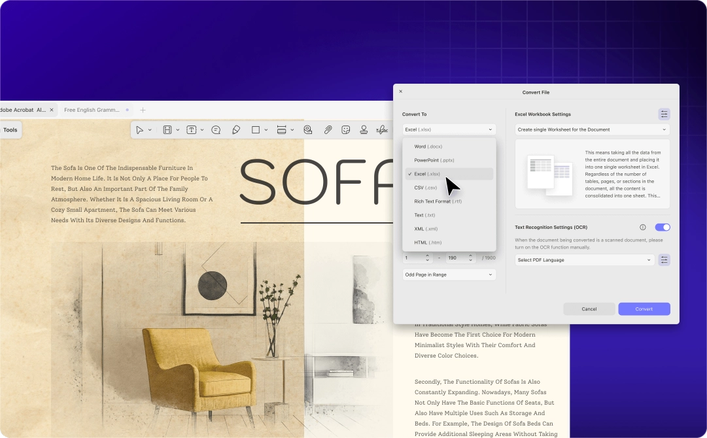Viewport: 707px width, 438px height.
Task: Choose Text (.txt) format
Action: [x=449, y=215]
